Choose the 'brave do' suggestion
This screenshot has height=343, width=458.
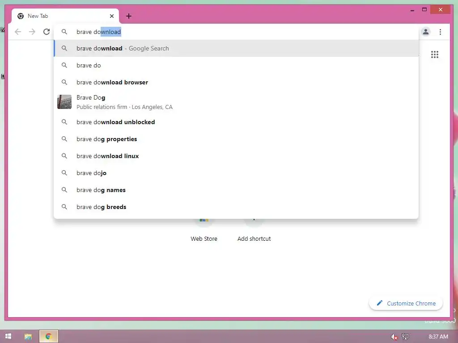coord(236,65)
